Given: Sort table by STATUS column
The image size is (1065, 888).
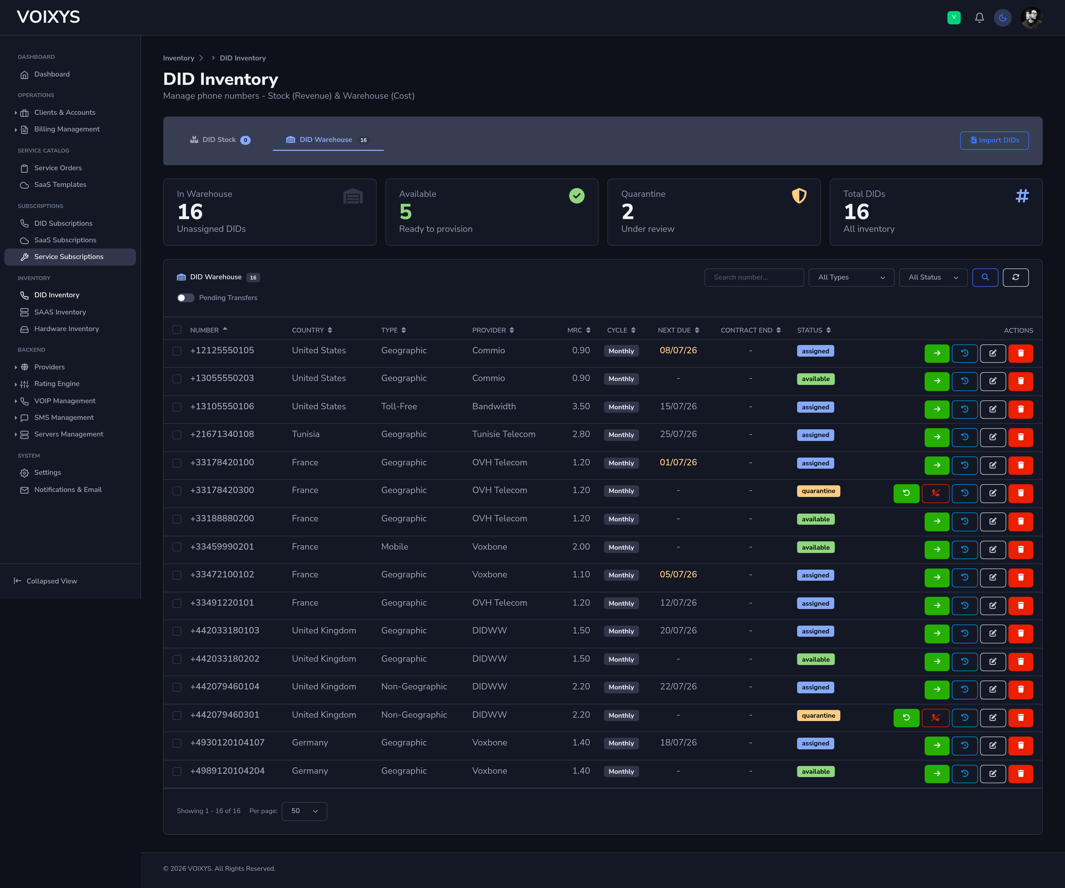Looking at the screenshot, I should 813,330.
